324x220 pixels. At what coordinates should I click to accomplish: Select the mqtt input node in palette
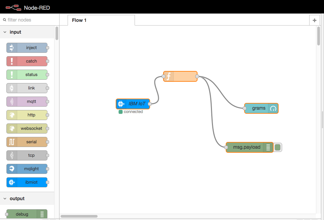(27, 102)
